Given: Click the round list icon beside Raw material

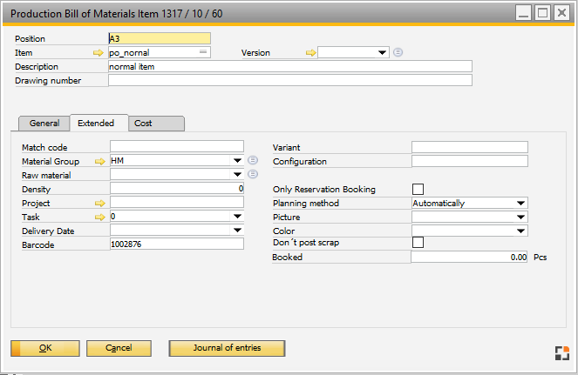Looking at the screenshot, I should pyautogui.click(x=253, y=174).
